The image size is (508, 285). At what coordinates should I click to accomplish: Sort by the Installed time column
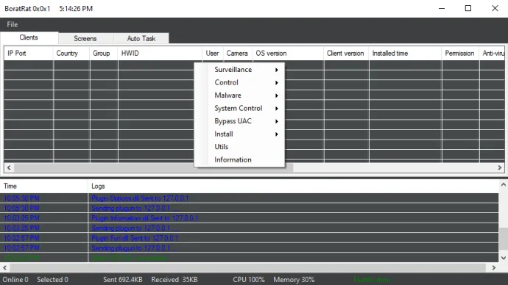coord(406,54)
